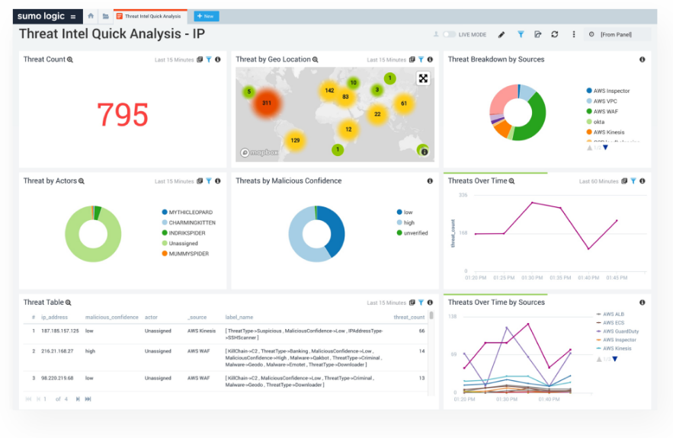Image resolution: width=673 pixels, height=438 pixels.
Task: Toggle okta legend entry
Action: [x=595, y=122]
